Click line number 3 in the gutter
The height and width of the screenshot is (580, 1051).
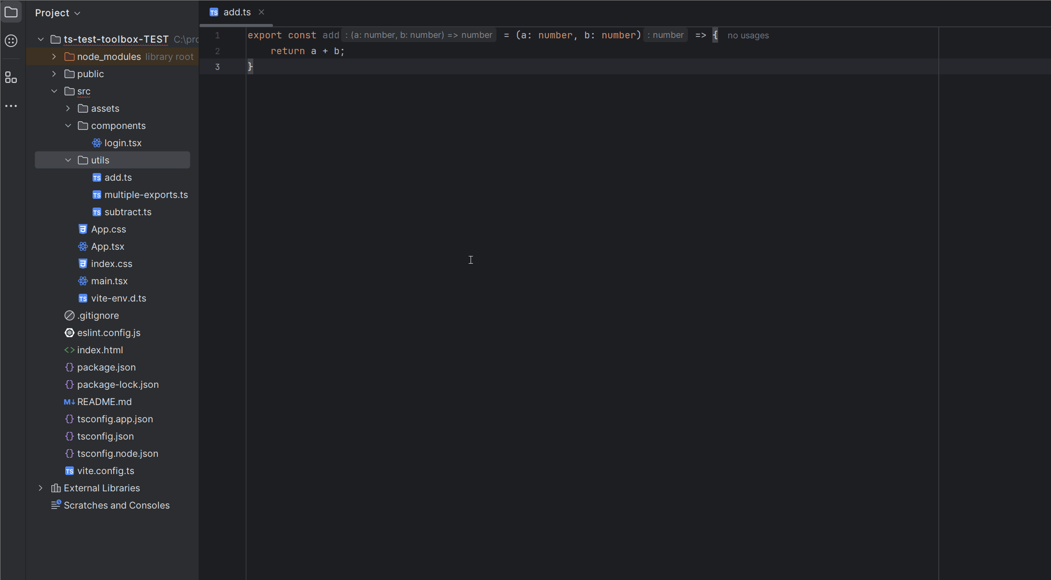(x=217, y=67)
